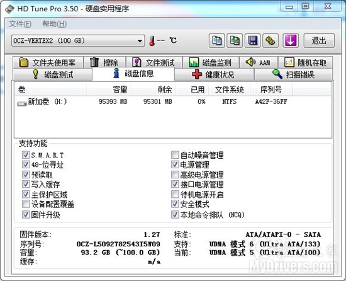Screen dimensions: 346x281
Task: Close the HD Tune Pro window
Action: pyautogui.click(x=328, y=7)
